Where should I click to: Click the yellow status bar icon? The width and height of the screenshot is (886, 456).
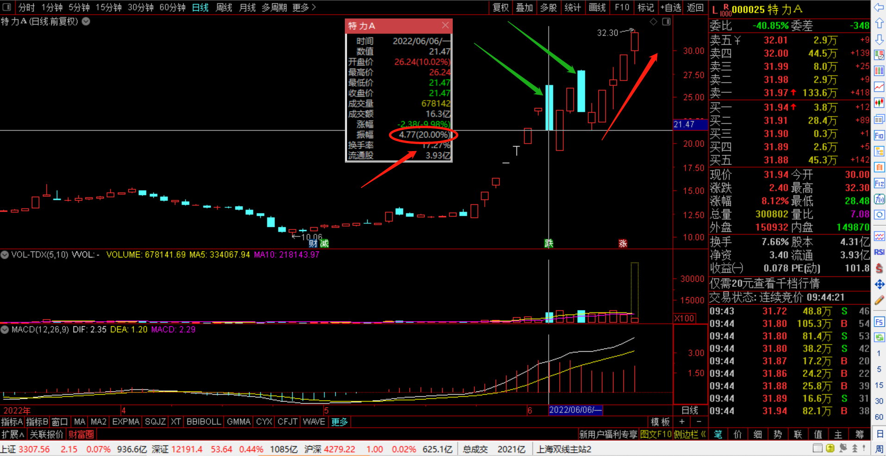(830, 449)
